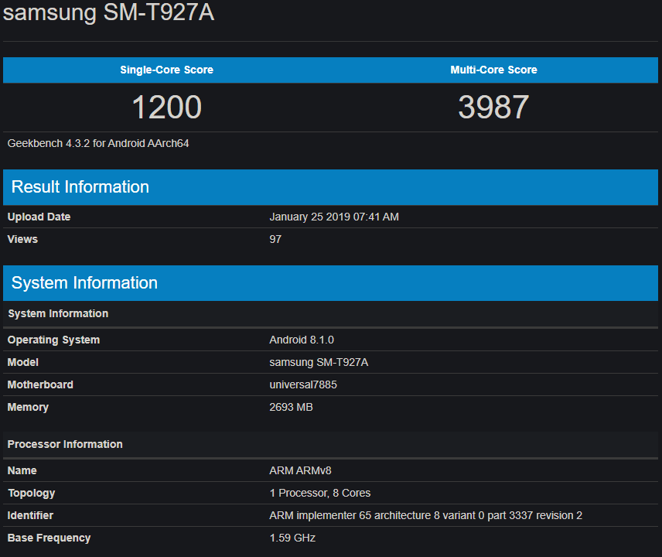662x557 pixels.
Task: Click the single-core score value 1200
Action: (166, 107)
